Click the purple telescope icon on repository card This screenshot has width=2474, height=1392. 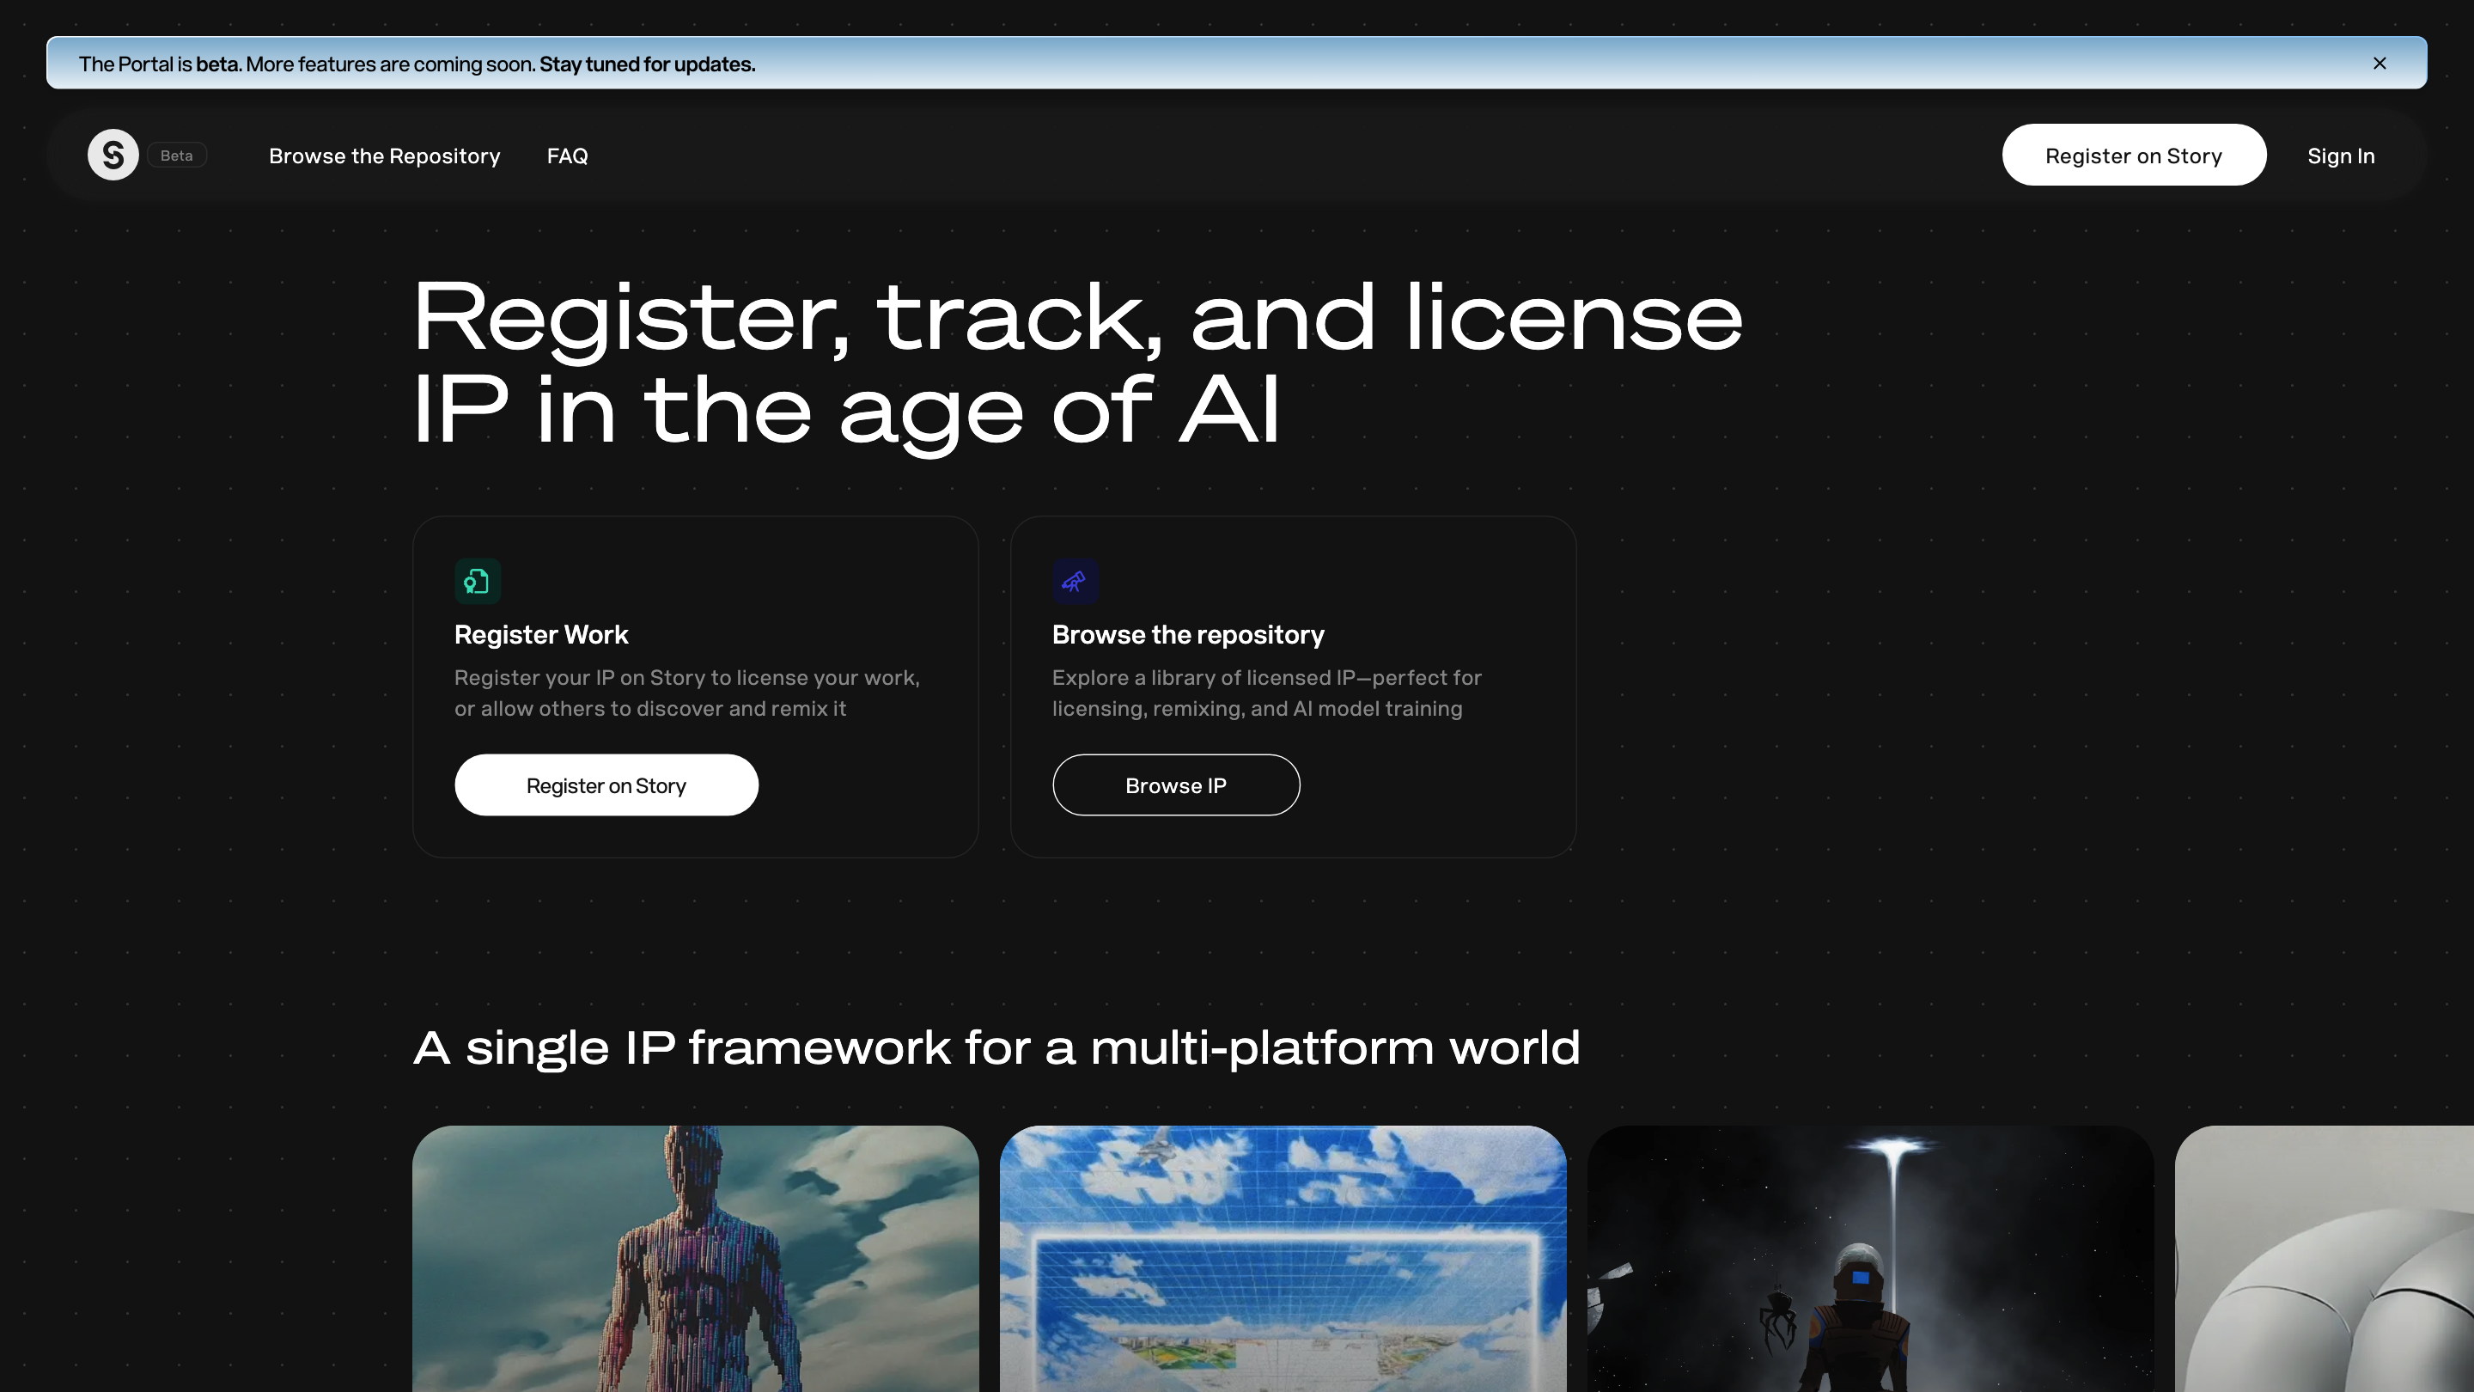(x=1076, y=581)
